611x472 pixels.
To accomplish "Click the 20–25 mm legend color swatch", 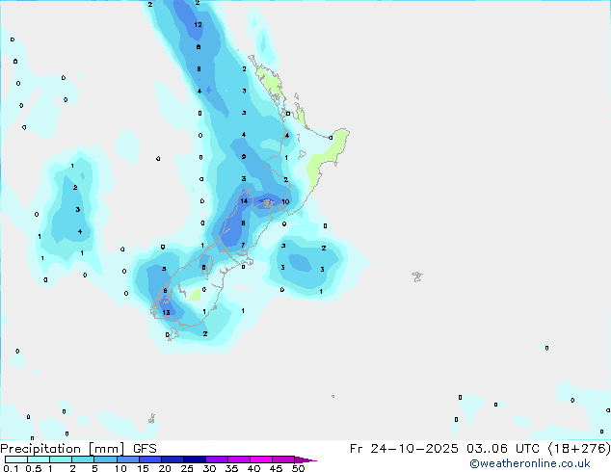I will (173, 459).
